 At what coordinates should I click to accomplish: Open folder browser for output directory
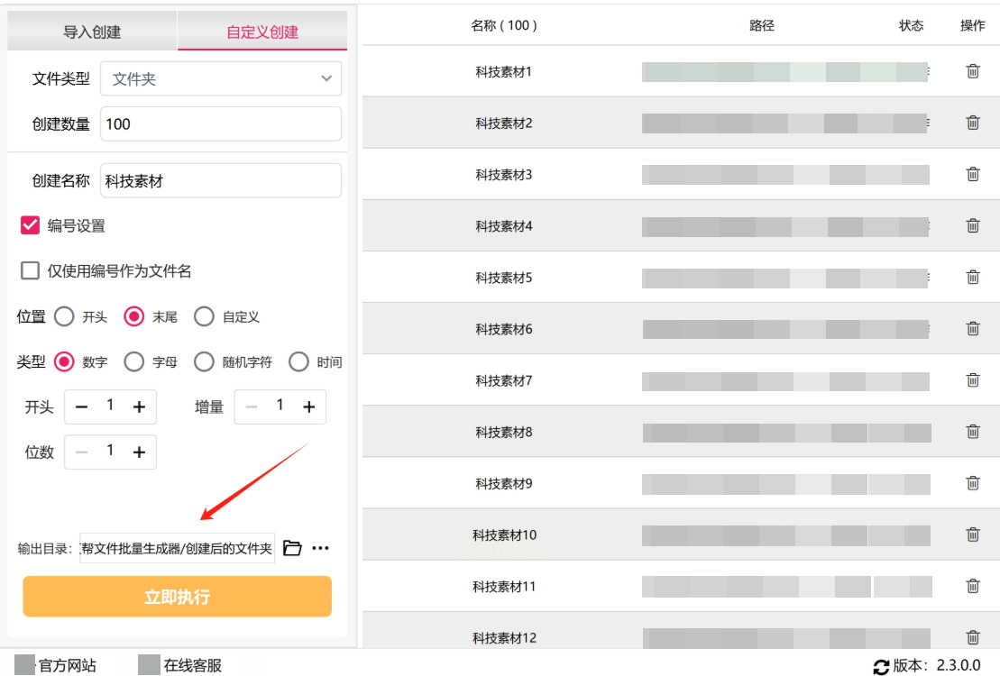292,548
